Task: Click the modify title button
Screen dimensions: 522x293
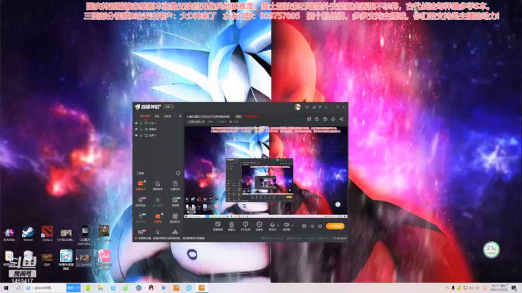Action: point(238,117)
